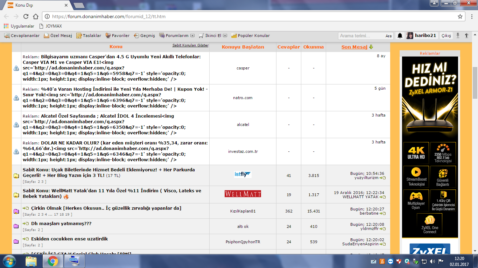The height and width of the screenshot is (268, 478).
Task: Click the WellMatt logo in topic starter column
Action: tap(243, 194)
